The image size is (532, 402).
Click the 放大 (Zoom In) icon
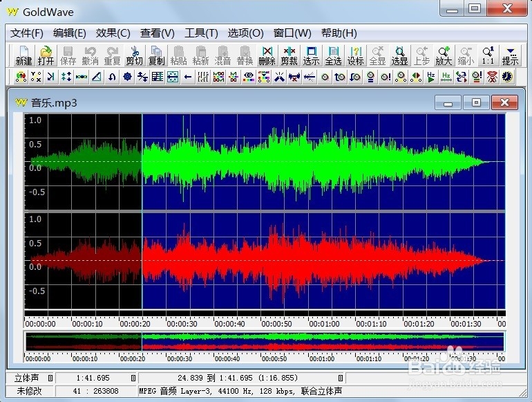(444, 55)
